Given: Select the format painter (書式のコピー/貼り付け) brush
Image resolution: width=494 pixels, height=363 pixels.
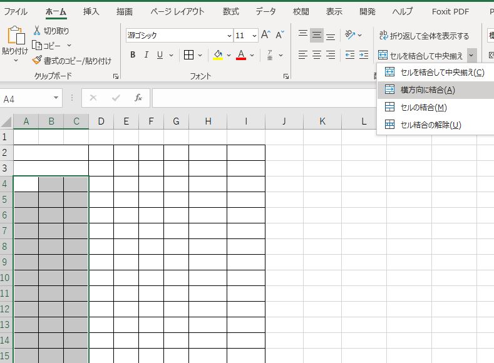Looking at the screenshot, I should click(38, 61).
